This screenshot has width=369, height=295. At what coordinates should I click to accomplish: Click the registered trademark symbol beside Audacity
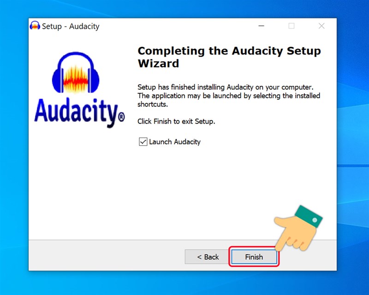point(121,117)
